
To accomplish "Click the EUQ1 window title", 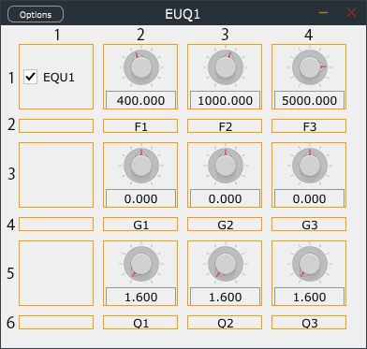I will click(183, 14).
